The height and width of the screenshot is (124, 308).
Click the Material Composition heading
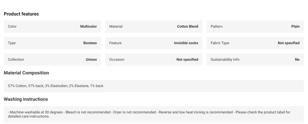26,73
